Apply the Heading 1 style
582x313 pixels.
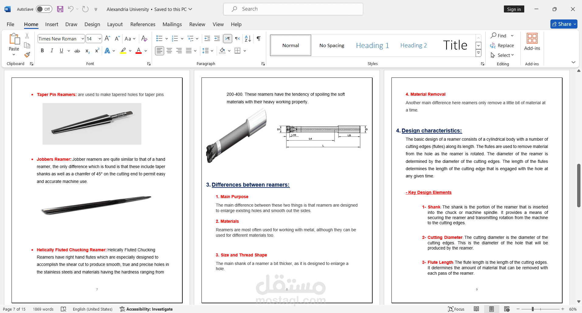click(373, 45)
